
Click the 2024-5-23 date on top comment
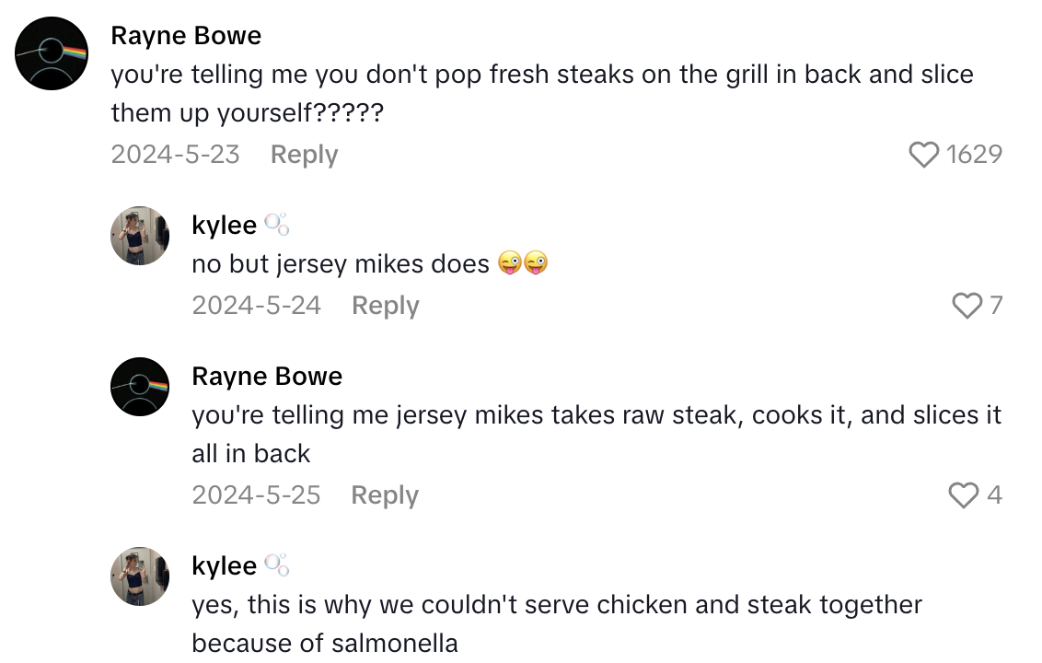click(175, 155)
